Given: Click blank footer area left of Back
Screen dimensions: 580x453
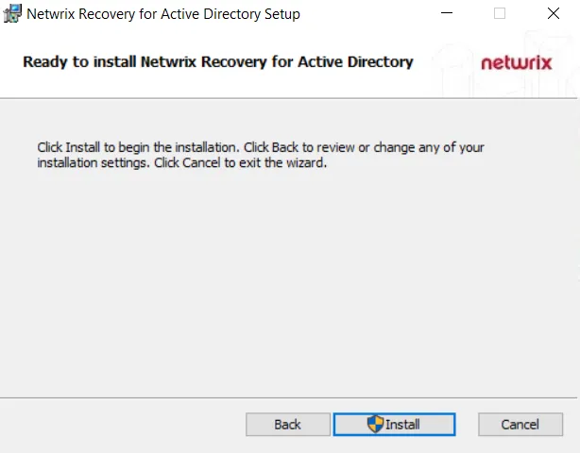Looking at the screenshot, I should pyautogui.click(x=122, y=424).
